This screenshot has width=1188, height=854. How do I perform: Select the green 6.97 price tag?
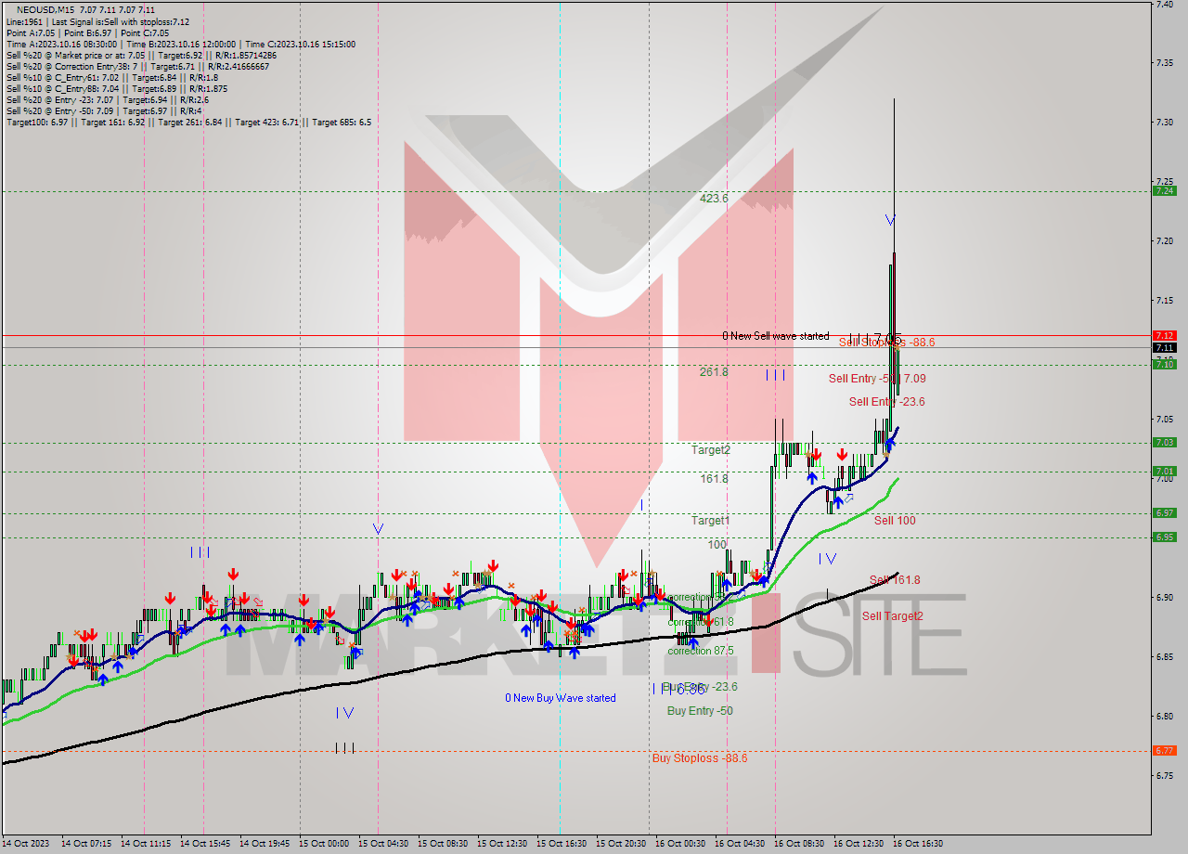1164,513
